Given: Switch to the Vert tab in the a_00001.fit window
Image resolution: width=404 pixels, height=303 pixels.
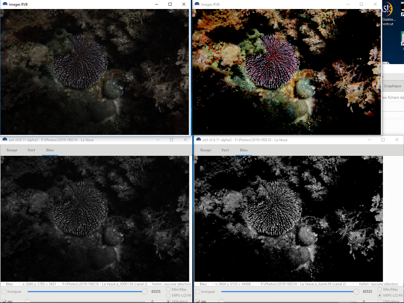Looking at the screenshot, I should click(x=31, y=150).
